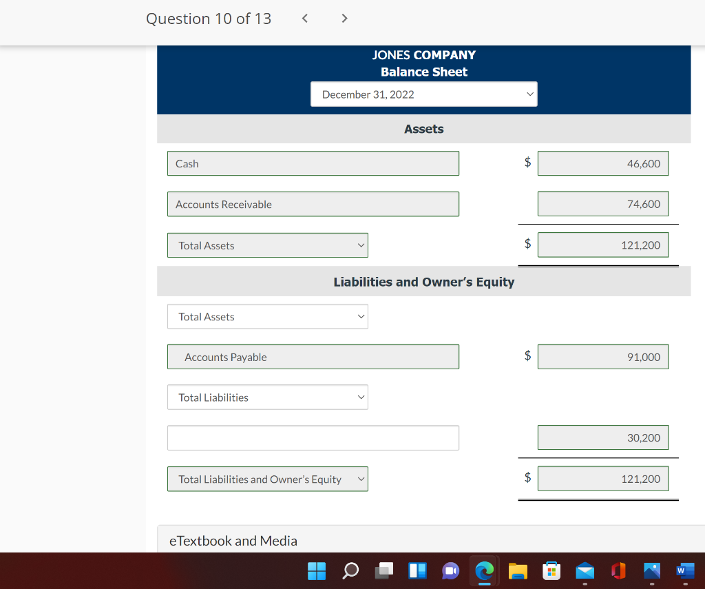
Task: Open Photos app on taskbar
Action: [x=652, y=571]
